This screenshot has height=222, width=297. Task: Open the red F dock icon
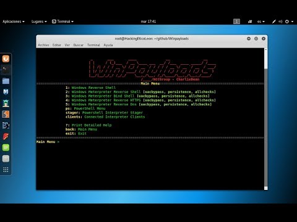pyautogui.click(x=6, y=136)
